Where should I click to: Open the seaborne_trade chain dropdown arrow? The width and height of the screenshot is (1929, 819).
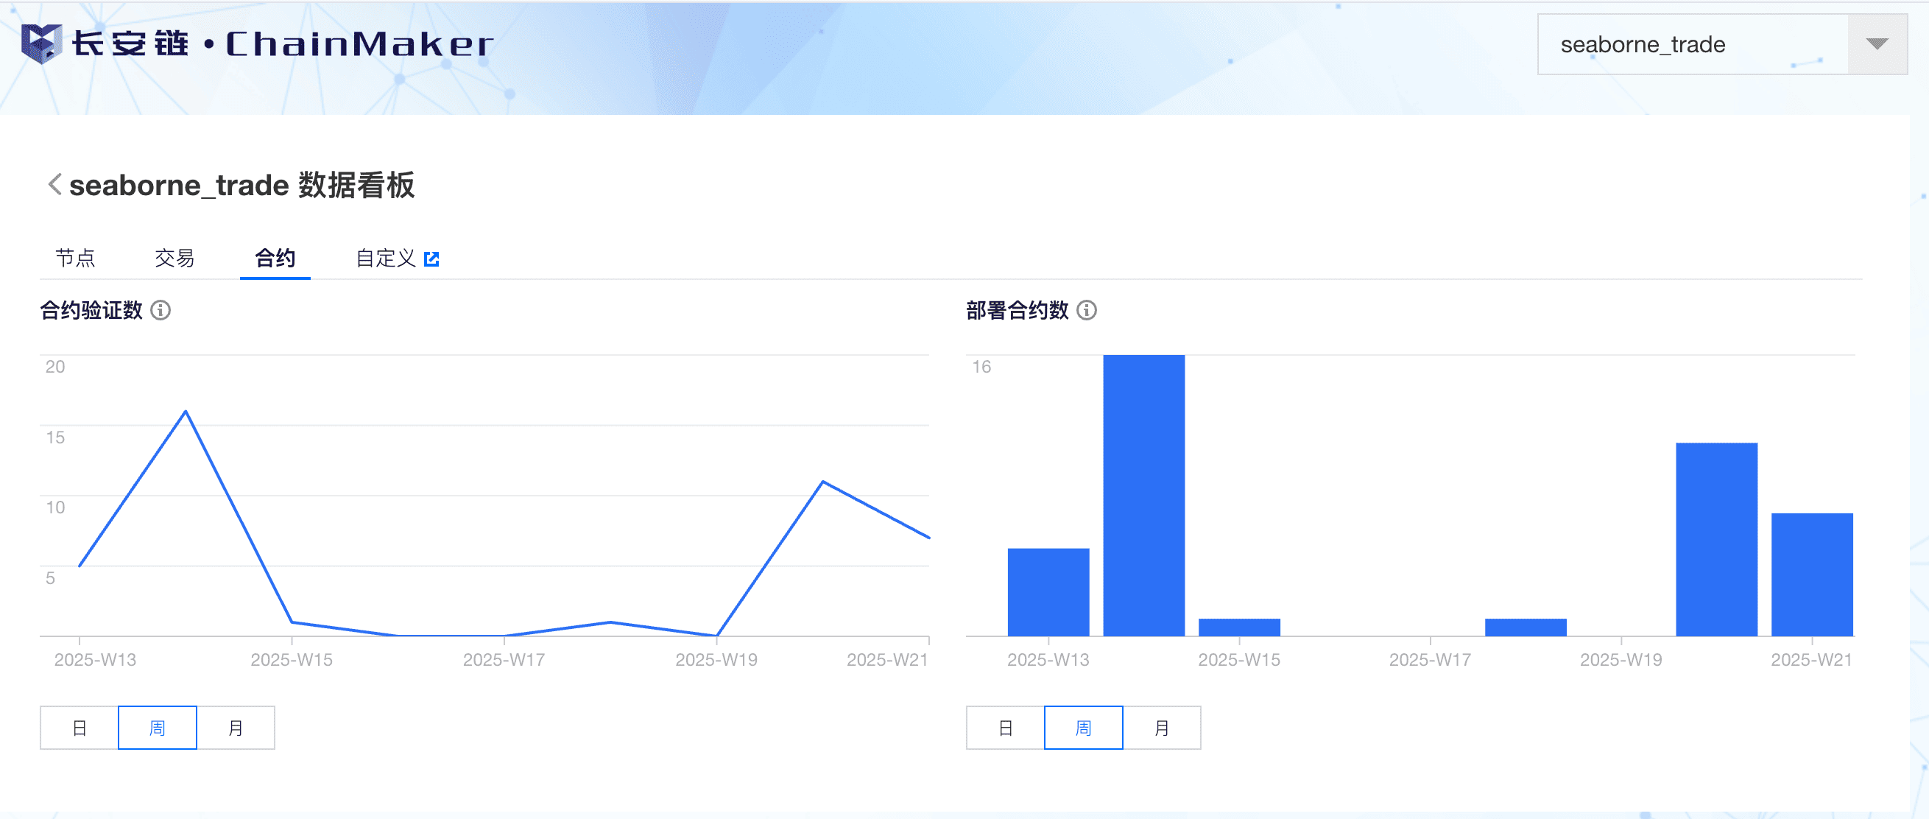coord(1877,44)
